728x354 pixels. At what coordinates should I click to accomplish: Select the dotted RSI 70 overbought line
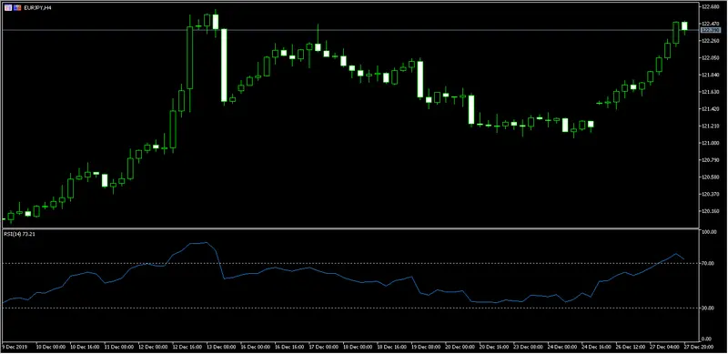pyautogui.click(x=350, y=263)
